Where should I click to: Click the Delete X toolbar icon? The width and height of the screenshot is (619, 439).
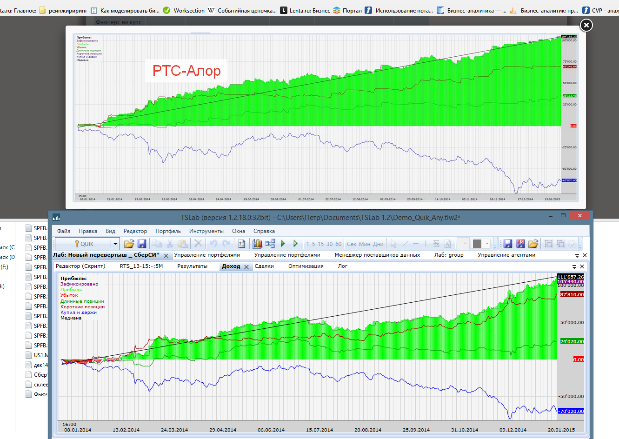[x=198, y=243]
